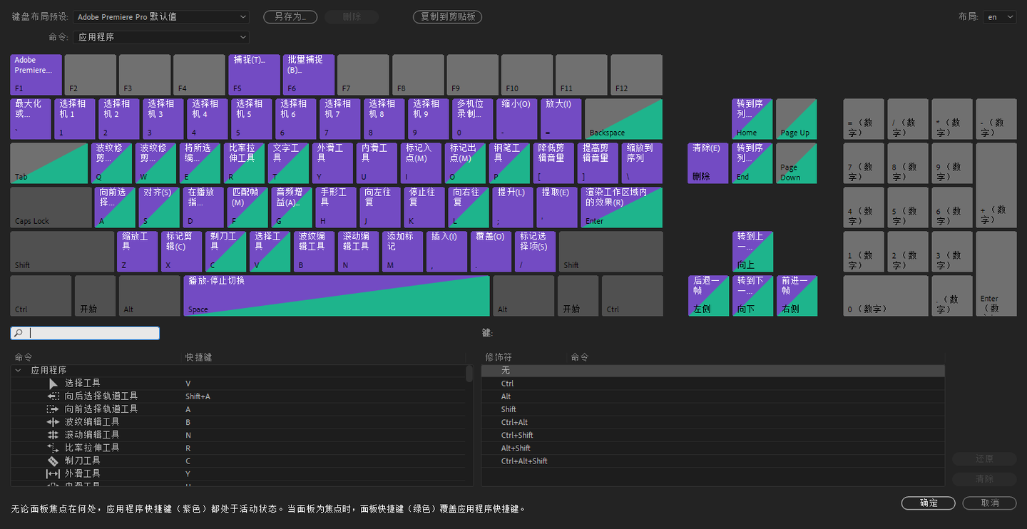Click the F1 key labeled Adobe Premiere
This screenshot has height=529, width=1027.
point(36,75)
